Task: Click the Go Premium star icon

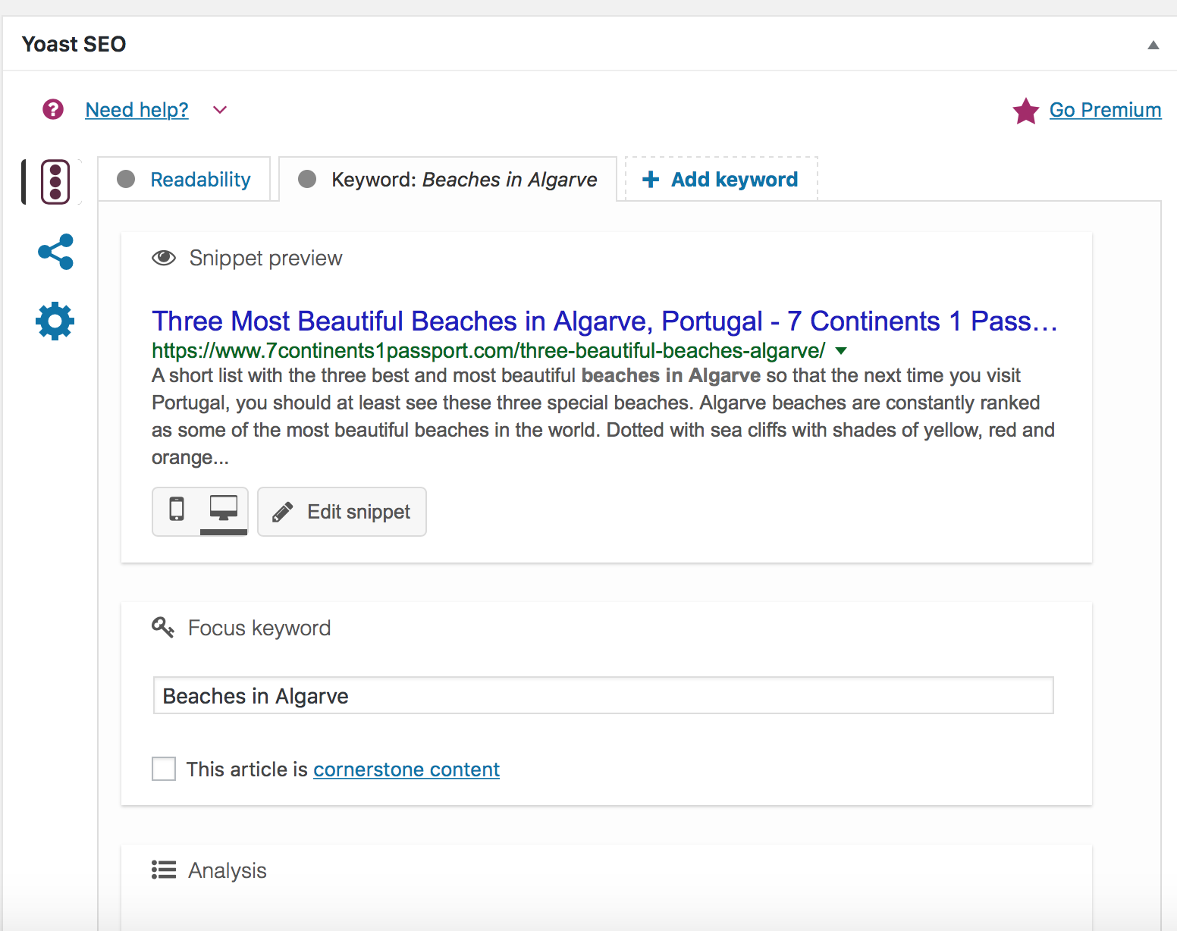Action: [1026, 111]
